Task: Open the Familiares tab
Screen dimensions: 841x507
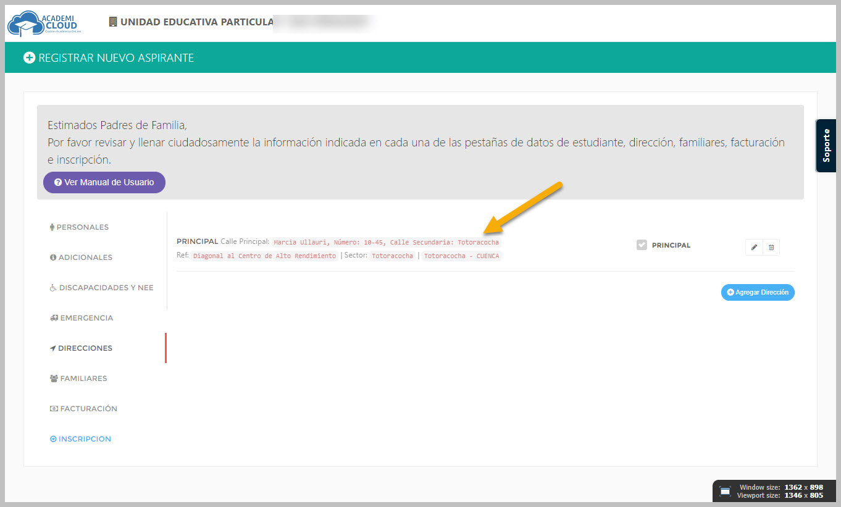Action: coord(78,379)
